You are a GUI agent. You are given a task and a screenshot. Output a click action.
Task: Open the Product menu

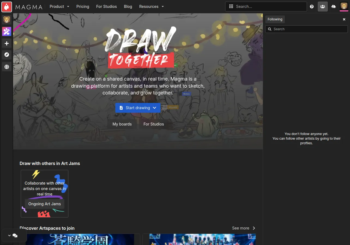[x=59, y=7]
